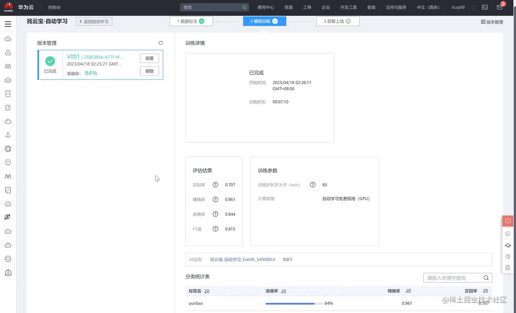The image size is (516, 313).
Task: Click the smiley feedback floating icon
Action: coord(508,234)
